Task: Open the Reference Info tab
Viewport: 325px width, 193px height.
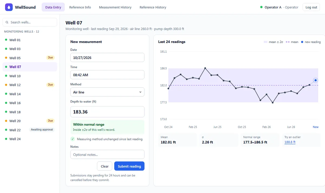Action: (x=80, y=7)
